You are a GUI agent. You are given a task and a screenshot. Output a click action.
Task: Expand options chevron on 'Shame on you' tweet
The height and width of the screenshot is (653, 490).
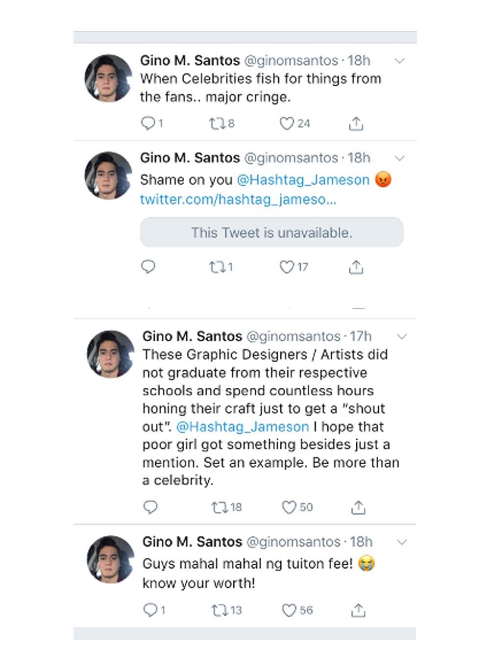point(400,158)
